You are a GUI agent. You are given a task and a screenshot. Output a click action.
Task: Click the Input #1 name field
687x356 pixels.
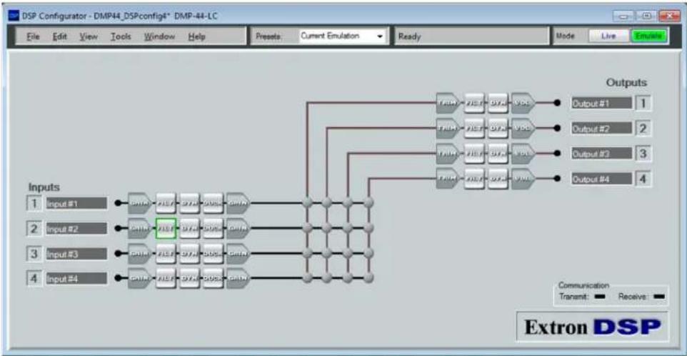[76, 204]
